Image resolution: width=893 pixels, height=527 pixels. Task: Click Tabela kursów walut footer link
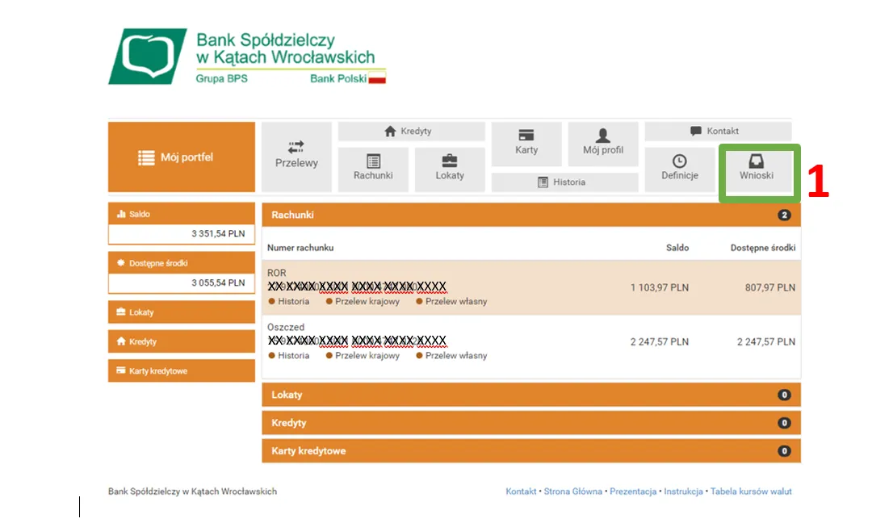tap(751, 491)
